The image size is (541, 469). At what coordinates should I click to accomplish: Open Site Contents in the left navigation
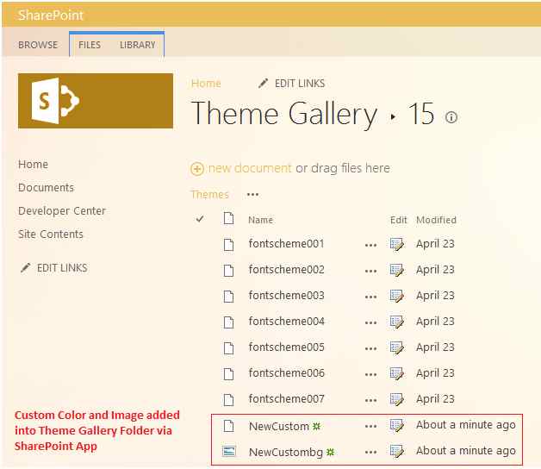(x=51, y=234)
